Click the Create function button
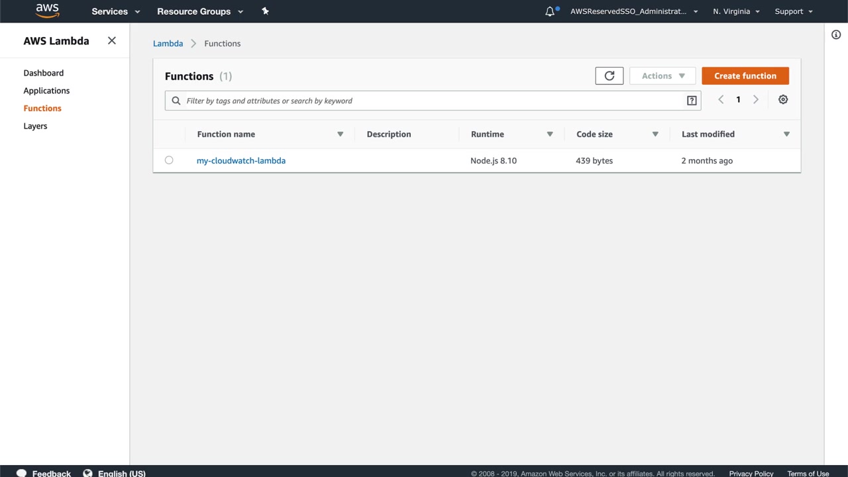This screenshot has height=477, width=848. pyautogui.click(x=745, y=76)
